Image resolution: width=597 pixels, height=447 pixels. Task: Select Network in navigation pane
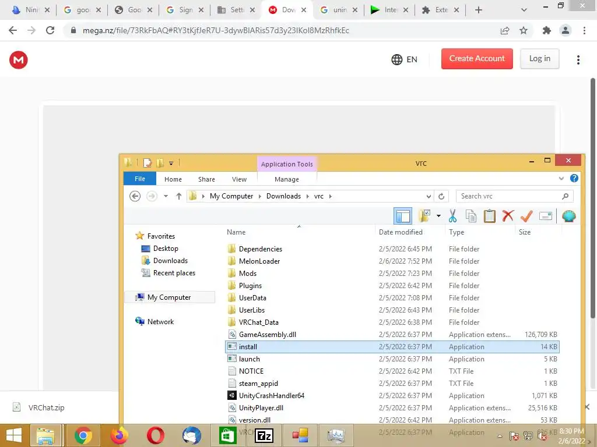[160, 321]
